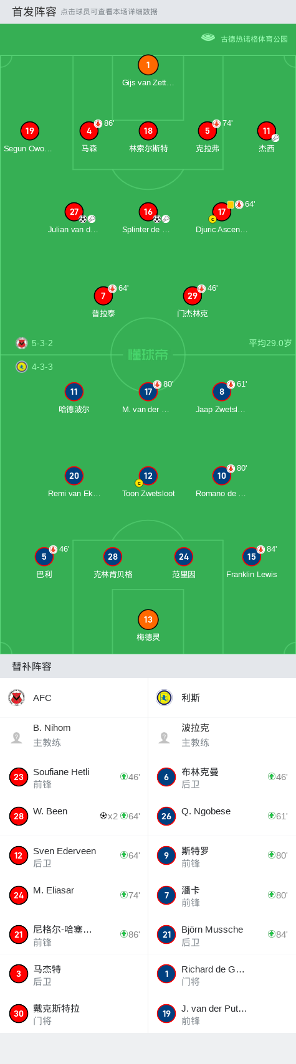Tap player 27 Julian van der badge
Viewport: 296px width, 1064px height.
click(74, 212)
